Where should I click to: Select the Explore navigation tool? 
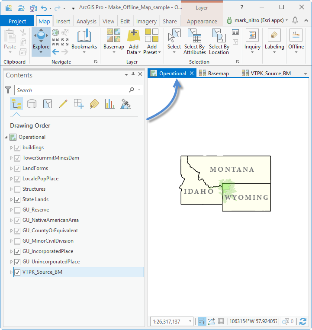click(41, 42)
